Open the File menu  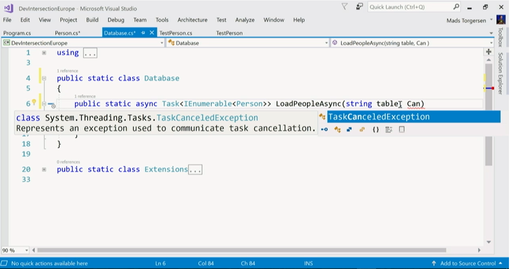click(7, 20)
